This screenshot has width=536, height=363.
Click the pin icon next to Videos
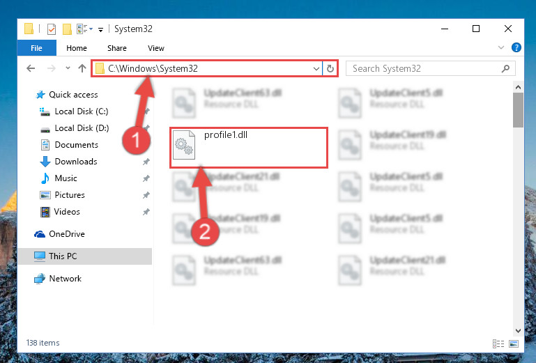pos(146,212)
